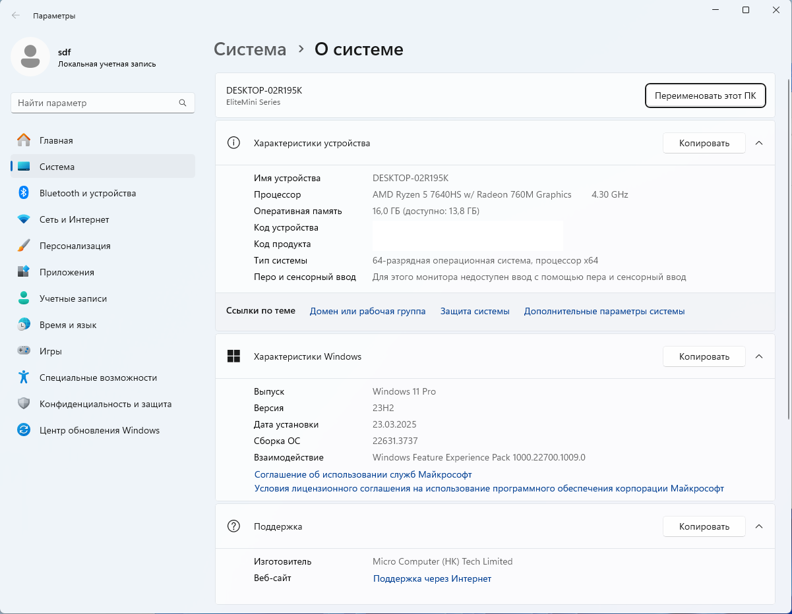Click the Accessibility figure icon
The image size is (792, 614).
(24, 377)
